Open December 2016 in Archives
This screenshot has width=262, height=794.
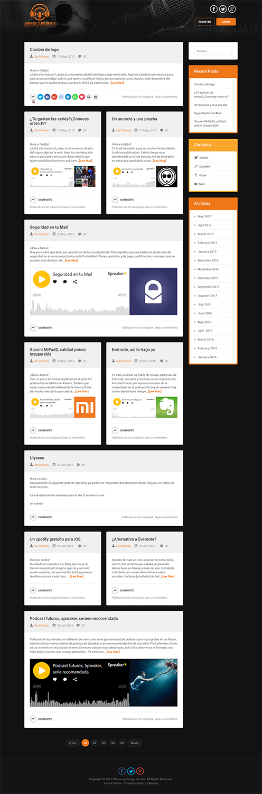(208, 260)
